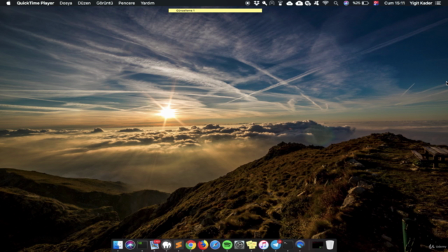This screenshot has width=448, height=252.
Task: Click the Dropbox icon in the menu bar
Action: point(256,3)
